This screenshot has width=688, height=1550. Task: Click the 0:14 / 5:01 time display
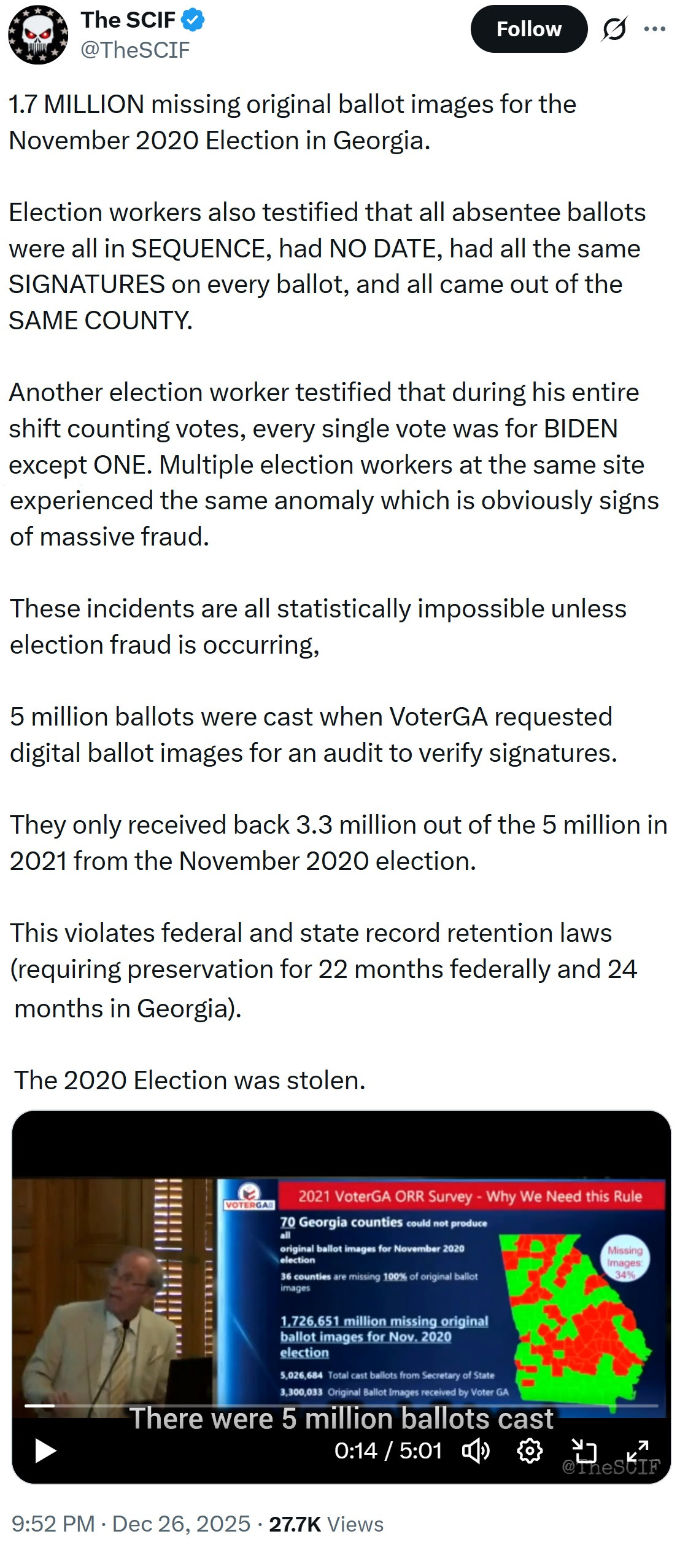(x=388, y=1450)
